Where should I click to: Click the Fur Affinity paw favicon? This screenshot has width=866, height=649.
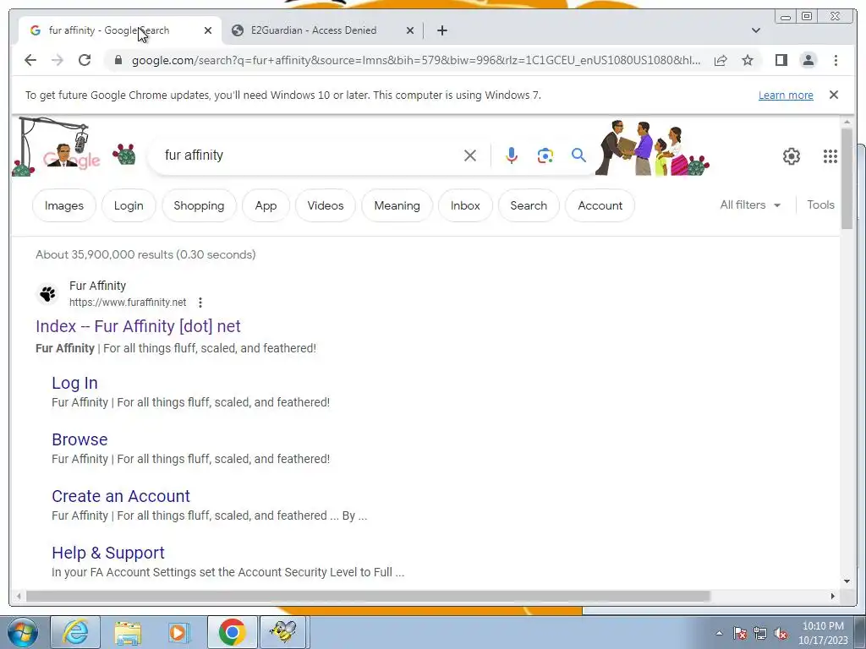click(48, 293)
